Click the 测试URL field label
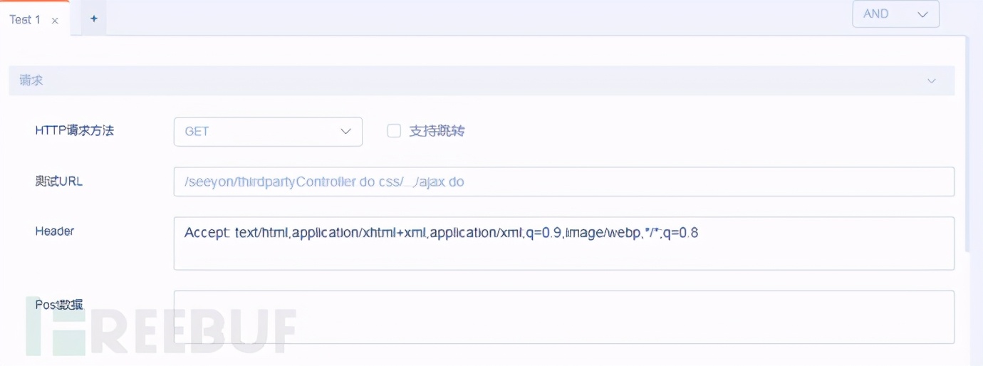The image size is (983, 366). [x=58, y=182]
